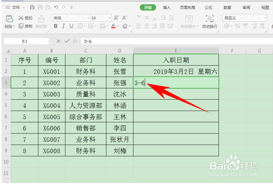Switch to the Insert (插入) tab

(x=167, y=7)
